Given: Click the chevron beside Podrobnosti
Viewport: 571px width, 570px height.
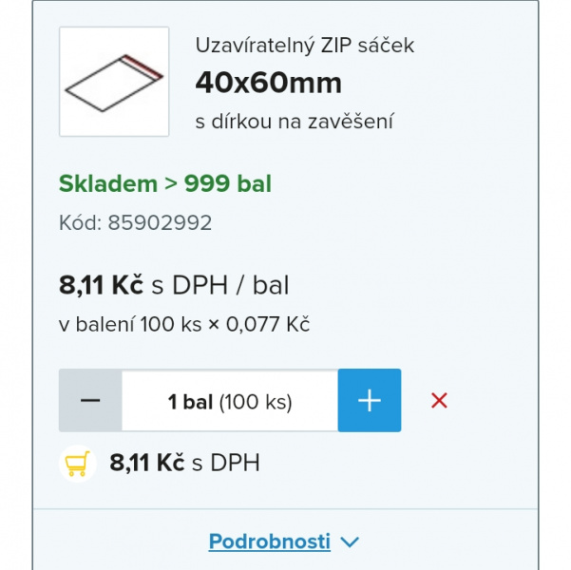Looking at the screenshot, I should coord(350,541).
